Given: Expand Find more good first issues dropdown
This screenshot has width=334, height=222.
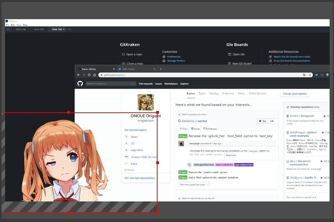Looking at the screenshot, I should 194,184.
